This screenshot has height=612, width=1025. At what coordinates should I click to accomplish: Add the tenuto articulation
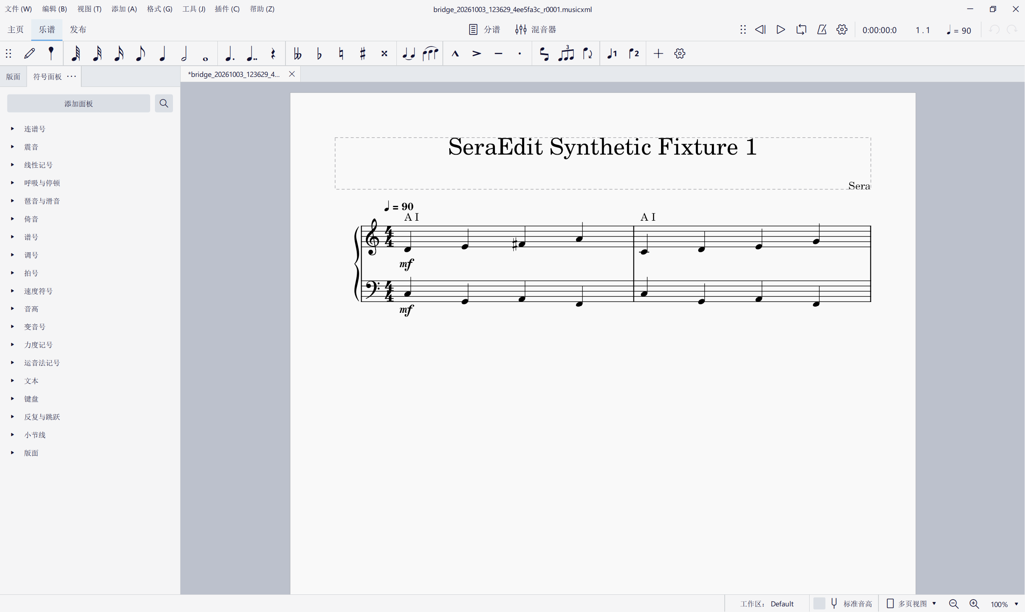click(499, 54)
